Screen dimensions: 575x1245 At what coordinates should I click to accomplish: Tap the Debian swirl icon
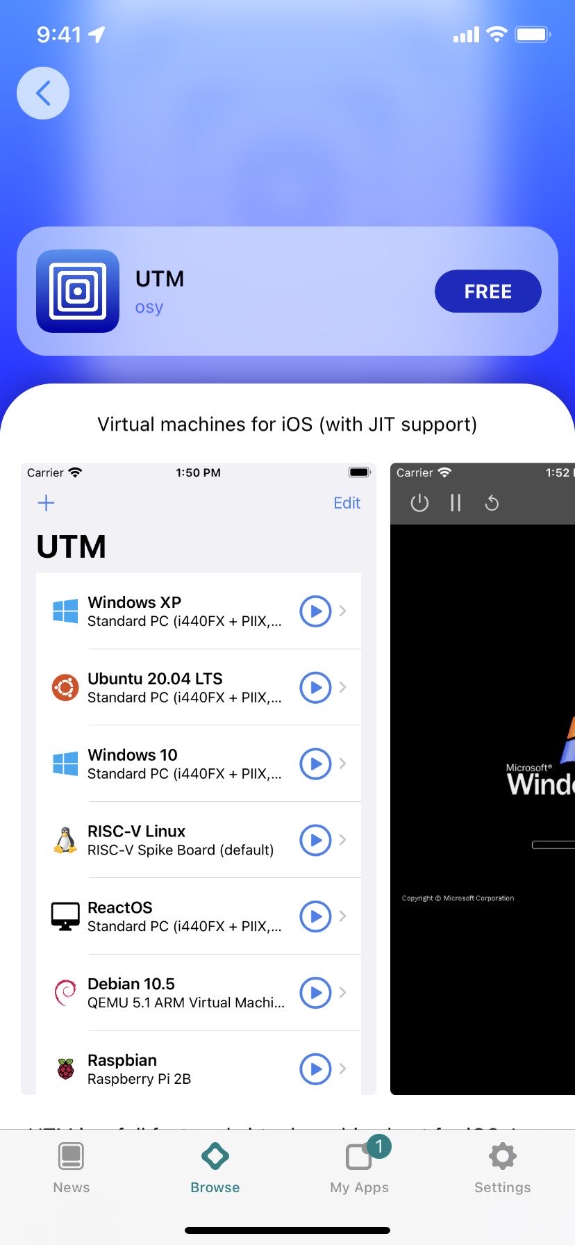65,993
